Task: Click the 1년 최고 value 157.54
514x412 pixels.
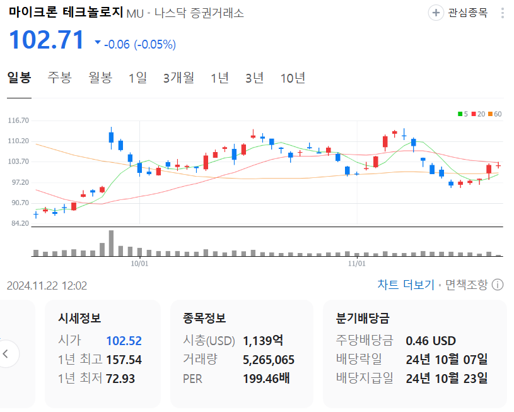Action: click(x=124, y=360)
